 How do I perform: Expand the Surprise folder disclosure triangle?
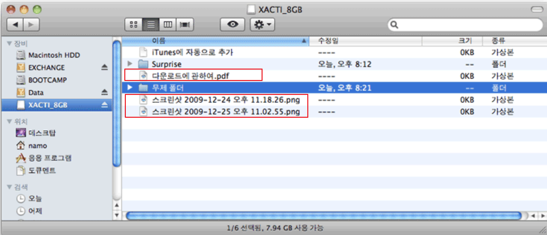130,64
